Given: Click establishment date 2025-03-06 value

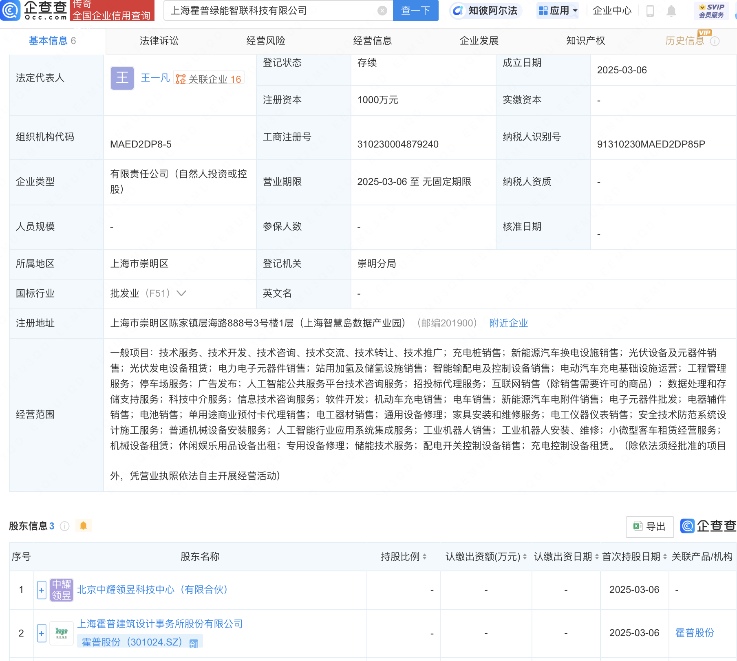Looking at the screenshot, I should click(x=622, y=70).
